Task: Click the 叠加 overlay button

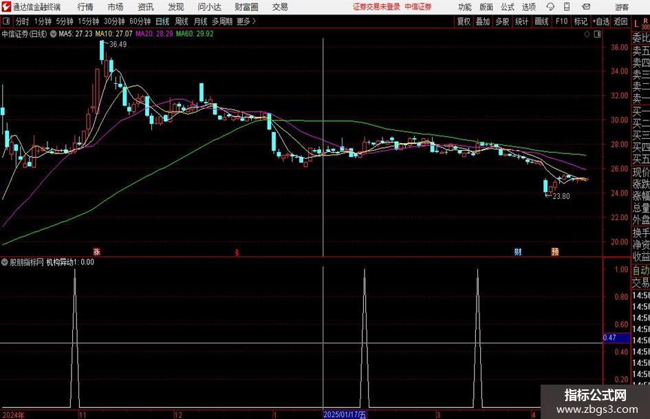Action: [x=483, y=21]
